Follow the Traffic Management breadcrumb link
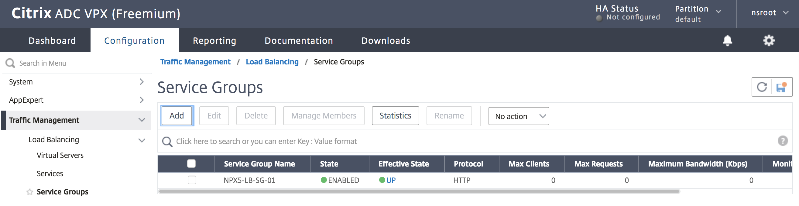Image resolution: width=799 pixels, height=206 pixels. [195, 62]
